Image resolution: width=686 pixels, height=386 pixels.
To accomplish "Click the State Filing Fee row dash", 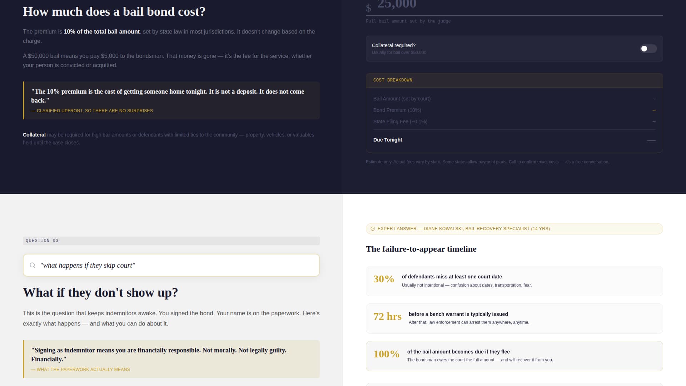I will 654,122.
